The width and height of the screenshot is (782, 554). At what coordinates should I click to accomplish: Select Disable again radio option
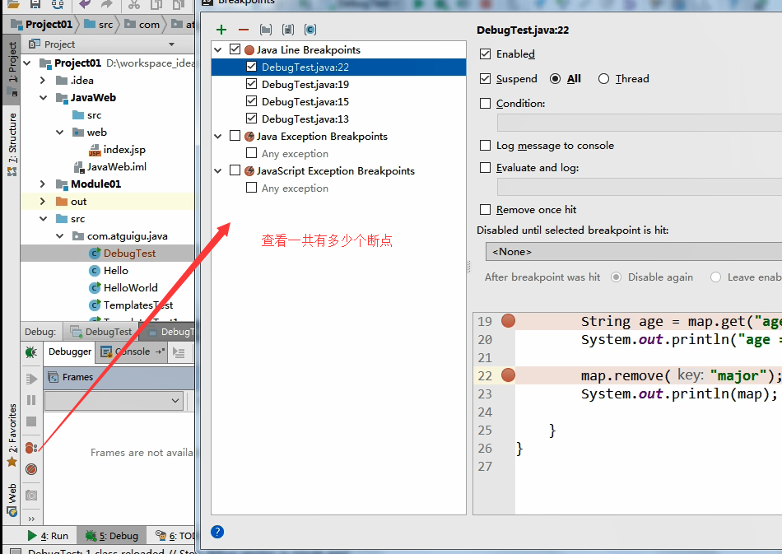click(617, 277)
